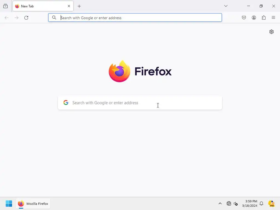Click the Firefox logo on page
280x210 pixels.
pos(140,71)
